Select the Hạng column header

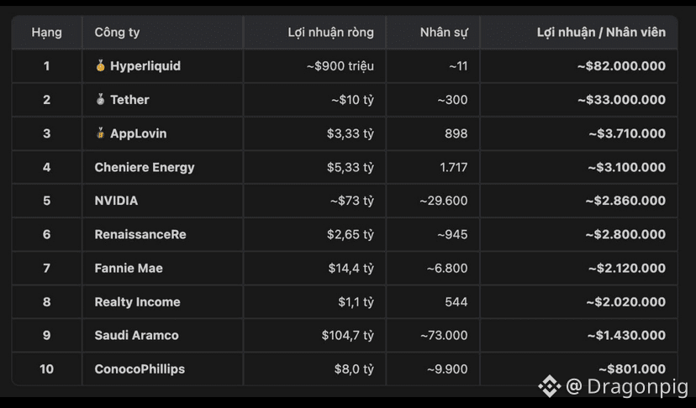46,33
